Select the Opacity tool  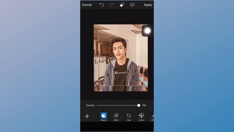pyautogui.click(x=104, y=117)
